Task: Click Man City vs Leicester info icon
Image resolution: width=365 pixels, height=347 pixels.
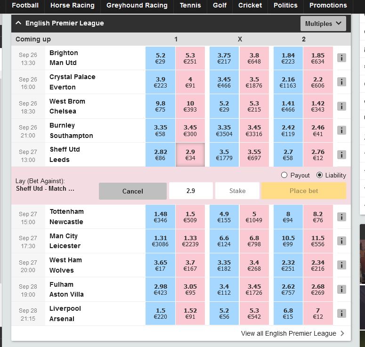Action: point(342,241)
